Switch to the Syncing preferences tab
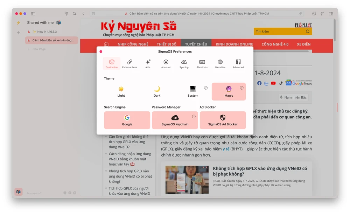Screen dimensions: 350x214 pyautogui.click(x=184, y=64)
